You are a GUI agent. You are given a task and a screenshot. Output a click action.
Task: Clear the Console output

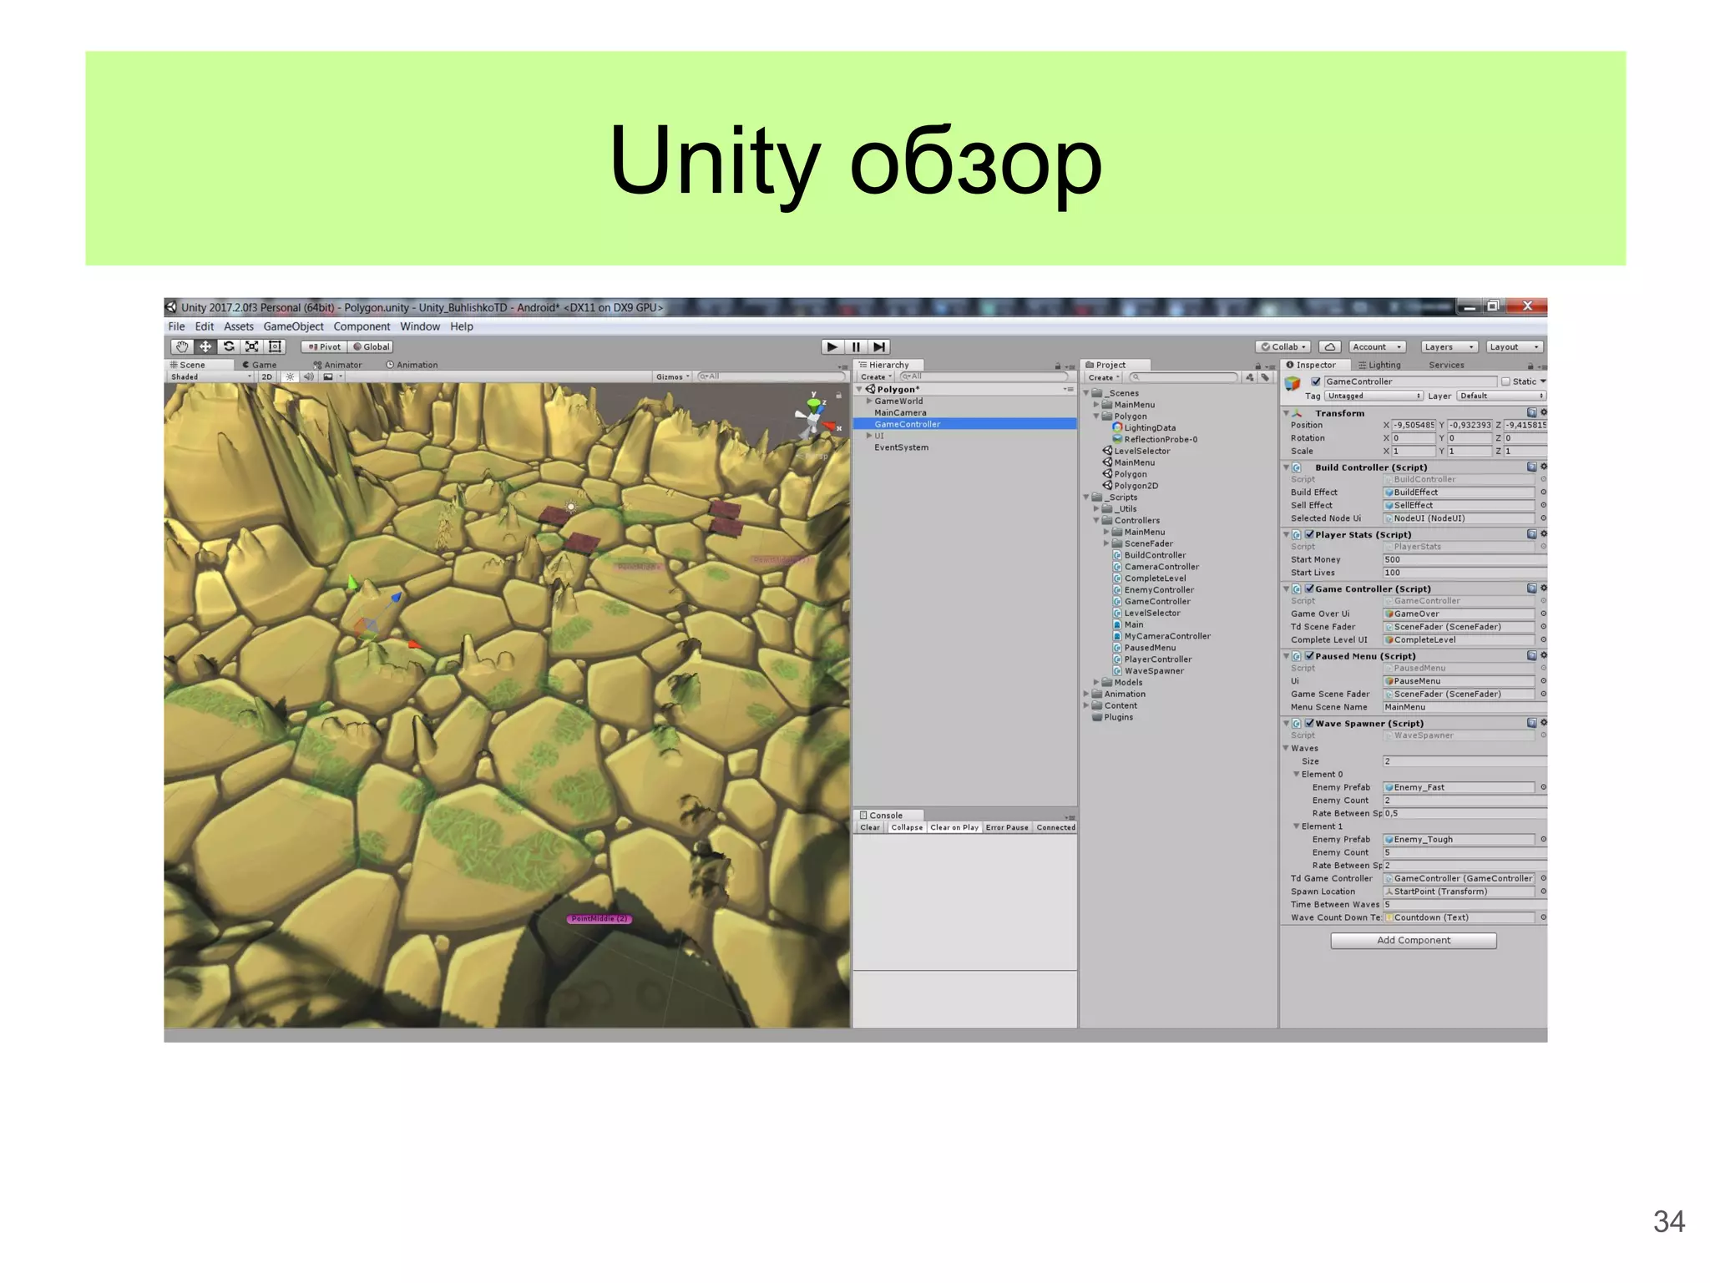(x=869, y=827)
